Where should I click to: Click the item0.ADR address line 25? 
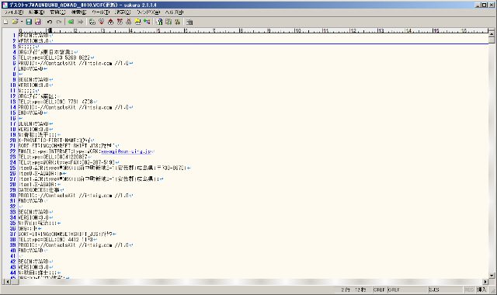pyautogui.click(x=103, y=168)
